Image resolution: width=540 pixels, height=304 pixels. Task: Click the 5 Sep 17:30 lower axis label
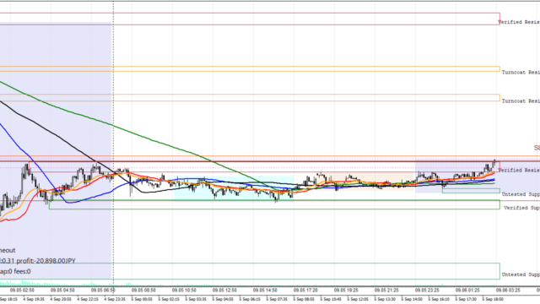click(x=467, y=300)
